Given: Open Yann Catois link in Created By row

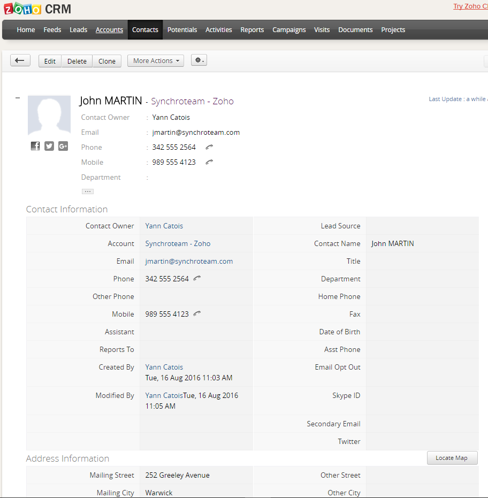Looking at the screenshot, I should point(164,367).
